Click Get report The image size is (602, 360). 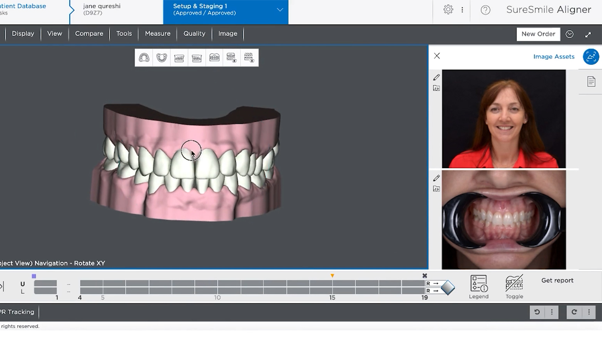pyautogui.click(x=557, y=280)
